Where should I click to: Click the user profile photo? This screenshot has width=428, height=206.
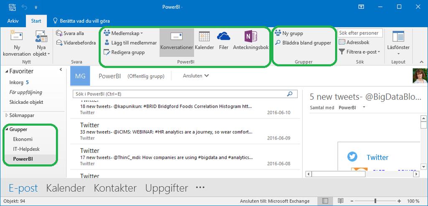420,76
